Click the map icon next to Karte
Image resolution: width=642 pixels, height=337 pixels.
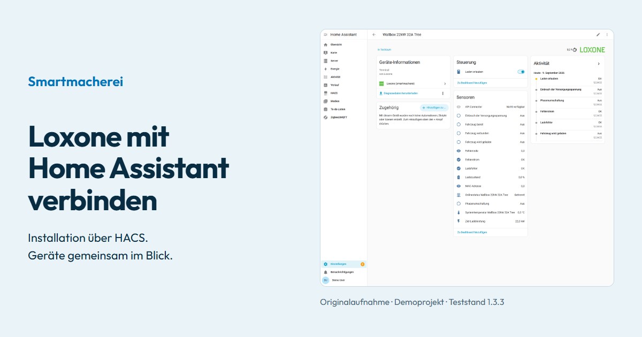pos(325,52)
